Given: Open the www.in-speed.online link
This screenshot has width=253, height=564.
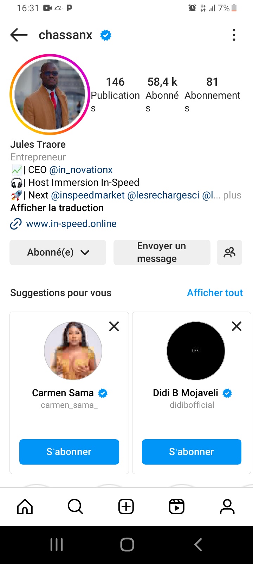Looking at the screenshot, I should (71, 224).
